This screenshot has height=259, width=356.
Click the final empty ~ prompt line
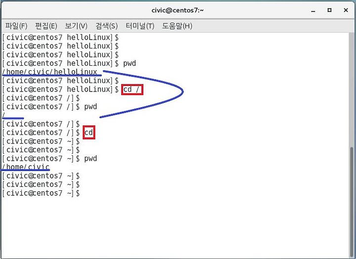tap(41, 193)
